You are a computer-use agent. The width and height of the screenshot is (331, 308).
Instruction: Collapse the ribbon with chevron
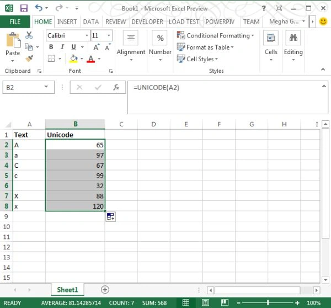[x=323, y=70]
